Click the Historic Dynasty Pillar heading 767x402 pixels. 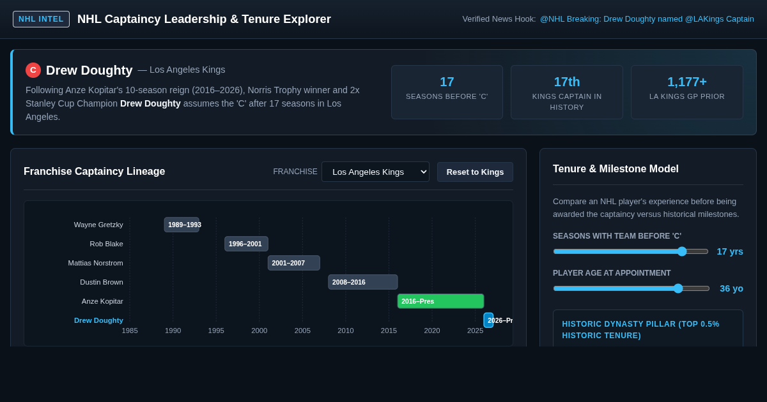640,330
